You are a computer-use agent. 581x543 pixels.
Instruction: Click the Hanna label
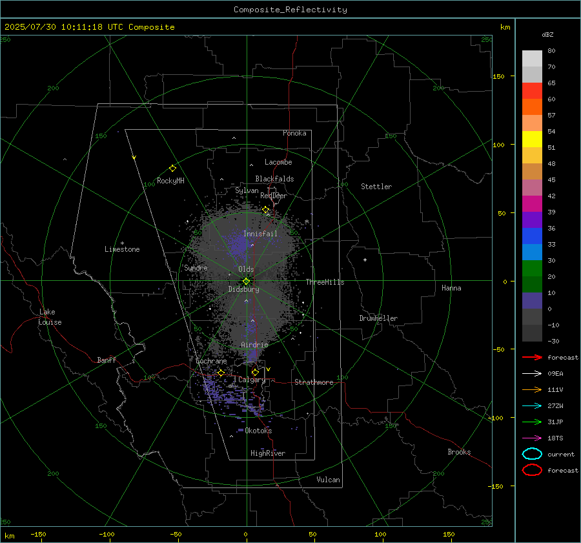[451, 288]
